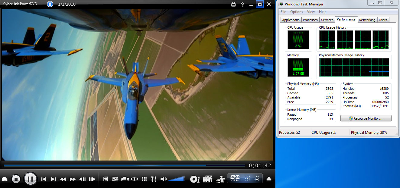This screenshot has height=188, width=400.
Task: Skip to the next chapter
Action: [x=53, y=179]
